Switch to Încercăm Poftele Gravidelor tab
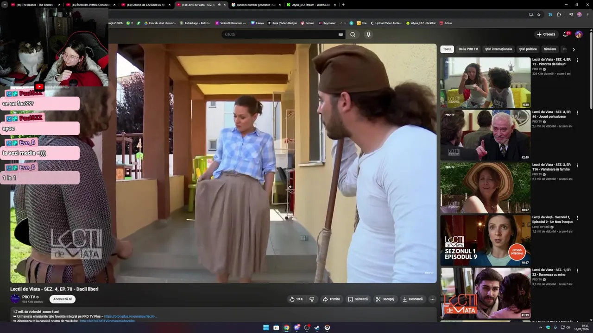This screenshot has width=593, height=333. click(x=91, y=5)
